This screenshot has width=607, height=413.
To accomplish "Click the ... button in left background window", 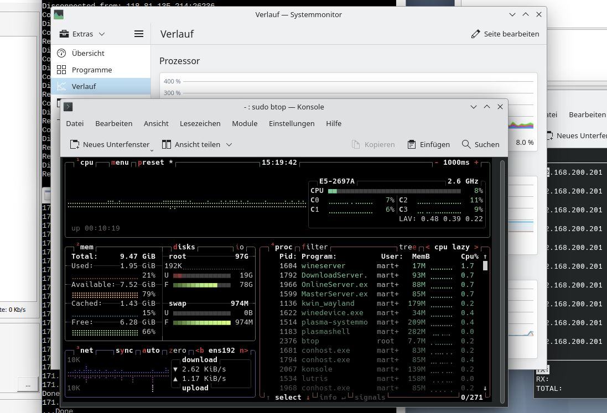I will point(28,385).
